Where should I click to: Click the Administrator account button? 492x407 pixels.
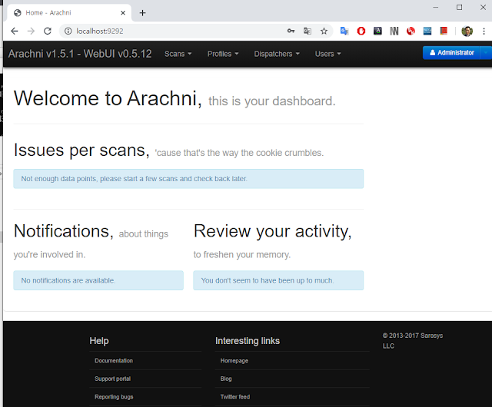451,53
